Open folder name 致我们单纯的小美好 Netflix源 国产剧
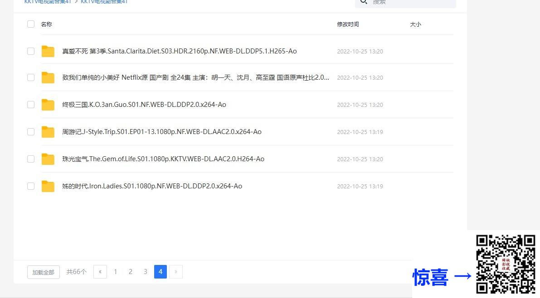Screen dimensions: 540x298 click(x=195, y=78)
